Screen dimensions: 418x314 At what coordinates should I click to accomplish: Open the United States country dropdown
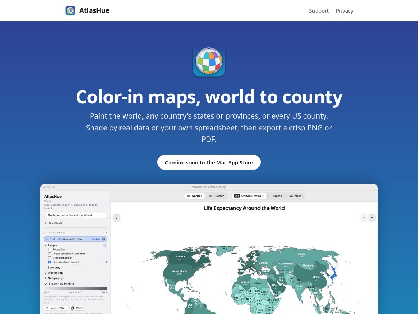click(x=249, y=196)
